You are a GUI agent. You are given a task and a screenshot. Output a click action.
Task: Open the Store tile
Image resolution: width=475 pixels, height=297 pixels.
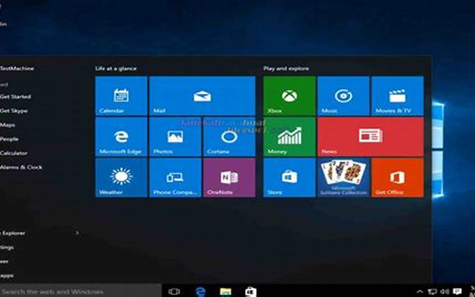click(289, 178)
